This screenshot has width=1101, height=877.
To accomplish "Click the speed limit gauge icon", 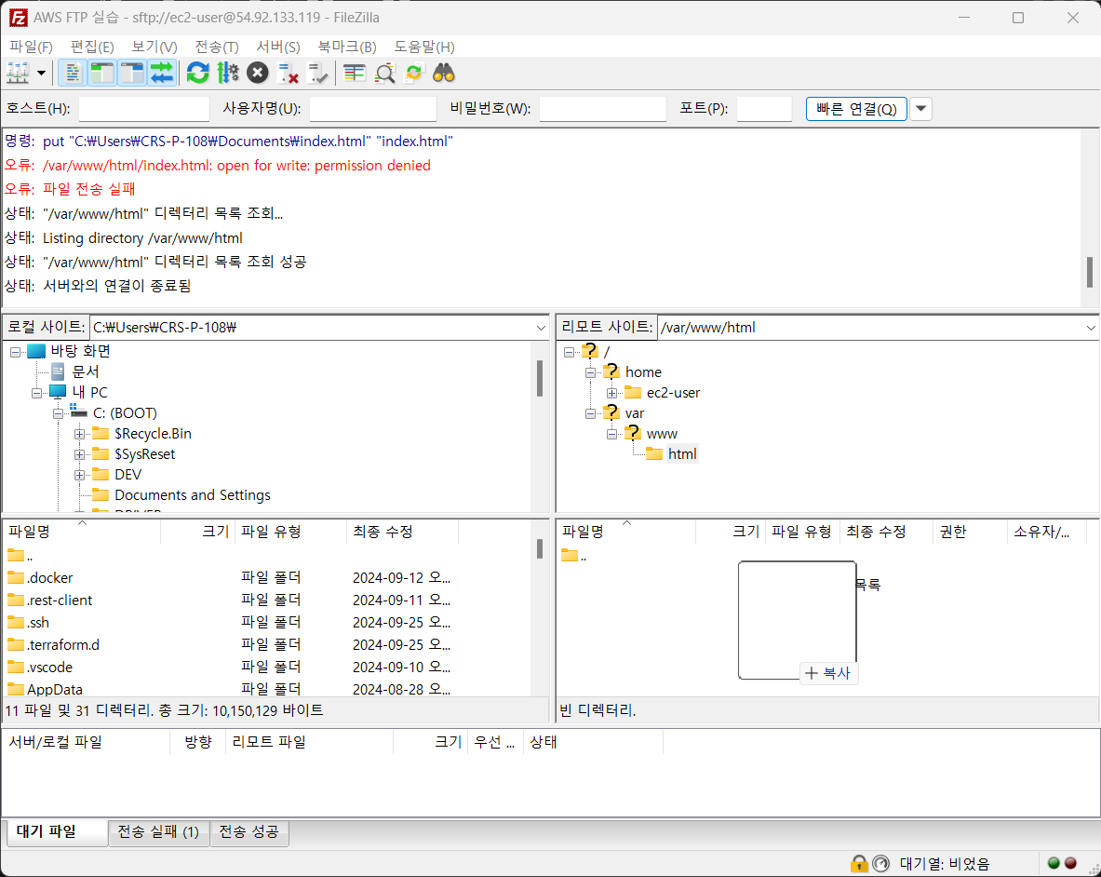I will (881, 864).
